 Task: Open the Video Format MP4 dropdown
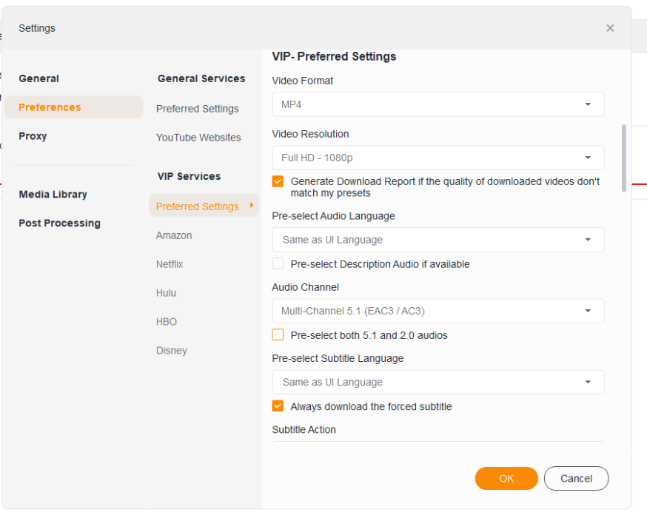click(x=438, y=104)
